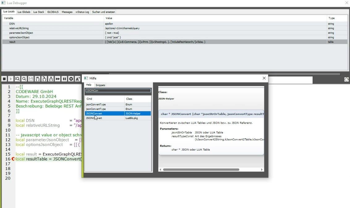Click the horizontal scrollbar in the help description
Viewport: 350px width, 208px height.
pyautogui.click(x=201, y=169)
